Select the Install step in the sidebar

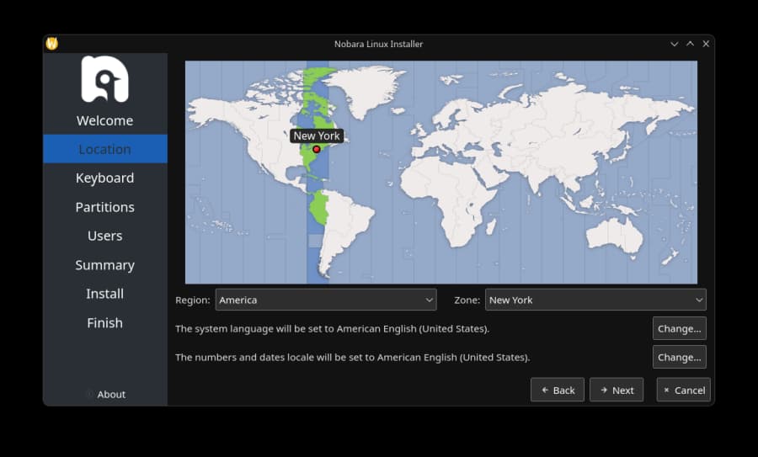[105, 294]
